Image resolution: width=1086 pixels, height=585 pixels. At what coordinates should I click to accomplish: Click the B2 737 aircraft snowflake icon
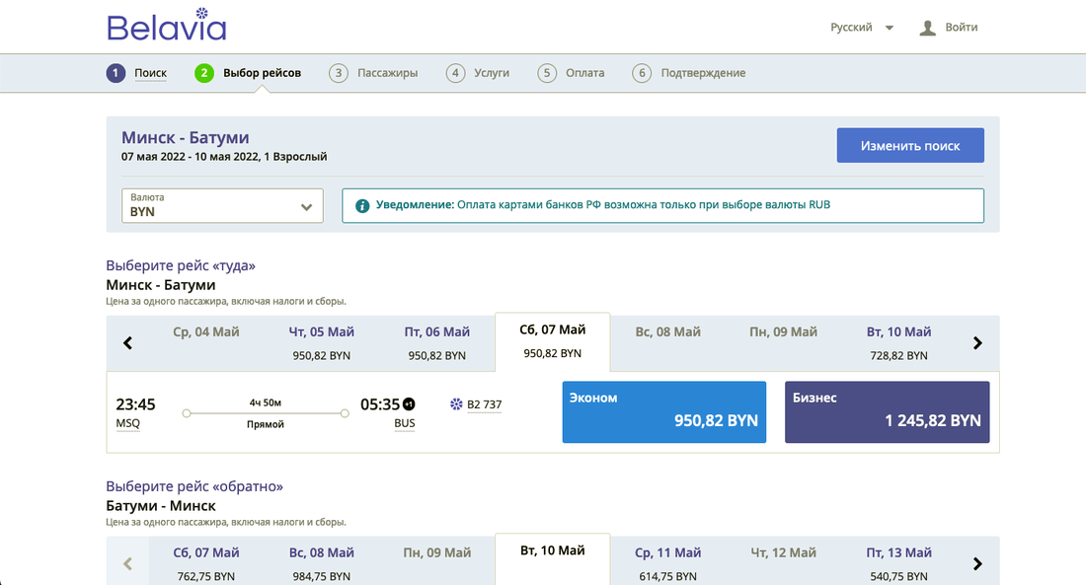click(456, 404)
